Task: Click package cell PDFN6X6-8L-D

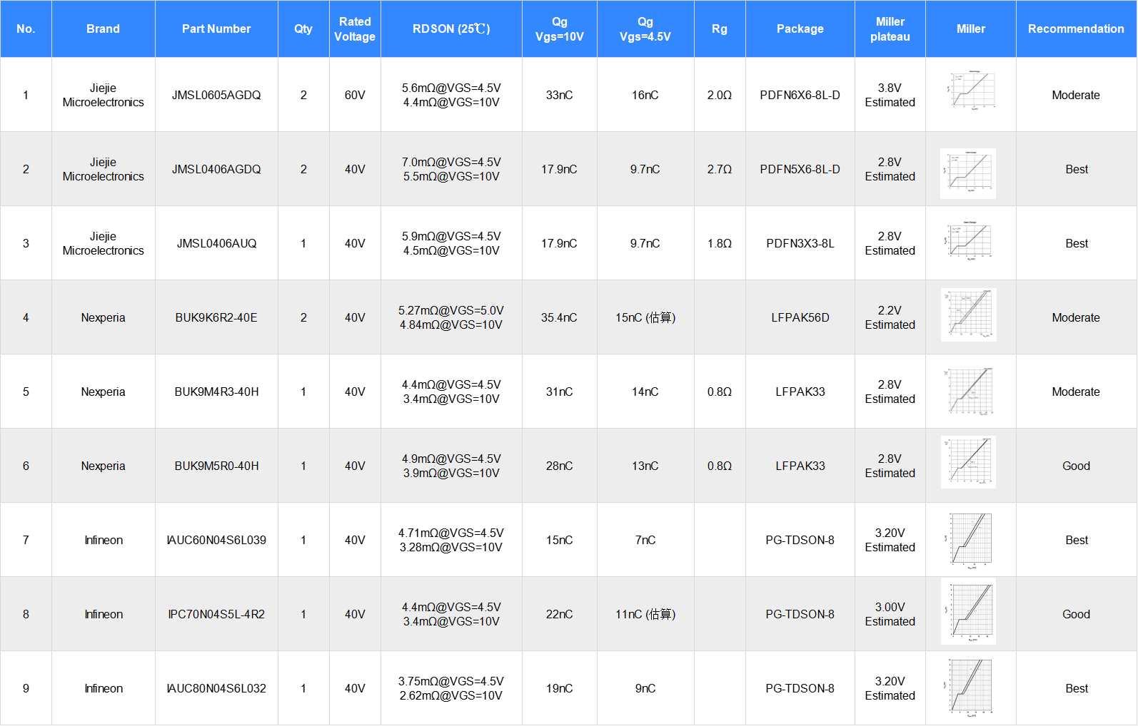Action: (x=800, y=95)
